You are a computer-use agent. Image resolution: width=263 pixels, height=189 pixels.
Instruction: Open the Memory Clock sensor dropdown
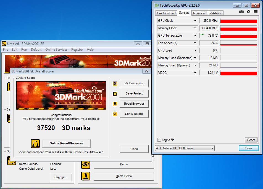195,28
